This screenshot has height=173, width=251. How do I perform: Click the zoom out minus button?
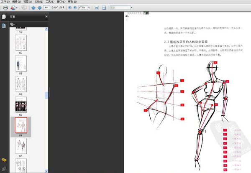tap(70, 8)
